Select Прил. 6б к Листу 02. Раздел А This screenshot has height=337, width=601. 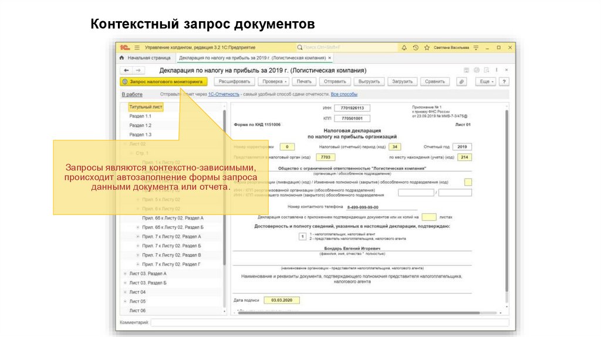[x=173, y=218]
